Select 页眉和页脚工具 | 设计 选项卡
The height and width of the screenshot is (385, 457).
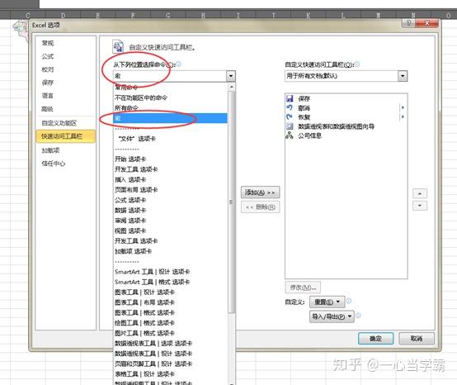pos(170,364)
